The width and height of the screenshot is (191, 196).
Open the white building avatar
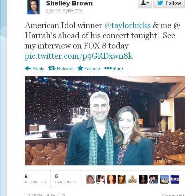click(164, 179)
